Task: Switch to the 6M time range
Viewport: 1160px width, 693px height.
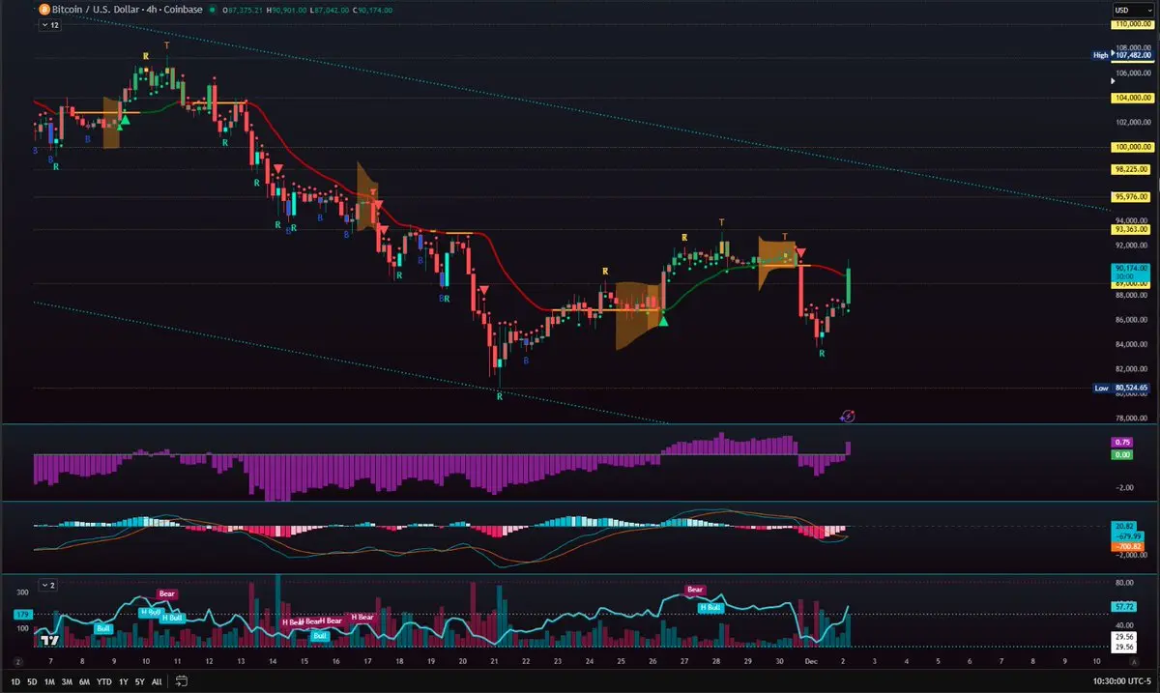Action: click(x=83, y=681)
